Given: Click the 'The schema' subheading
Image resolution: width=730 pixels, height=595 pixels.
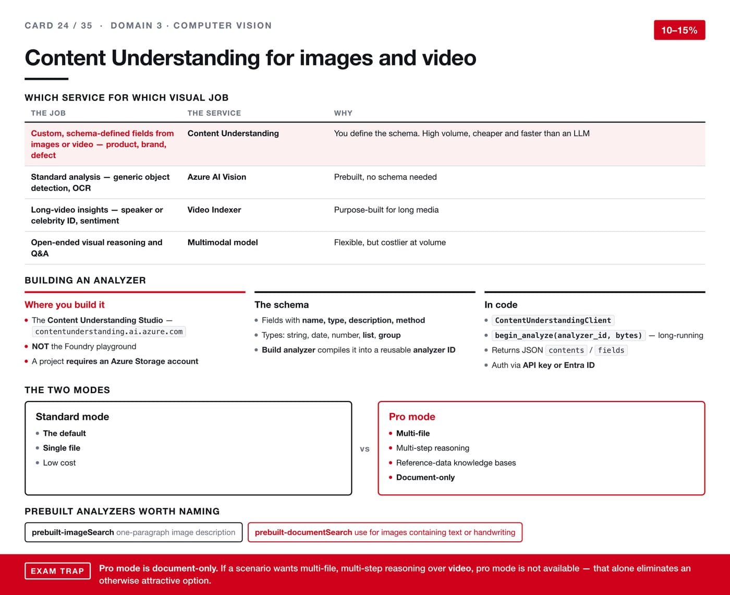Looking at the screenshot, I should pyautogui.click(x=282, y=305).
